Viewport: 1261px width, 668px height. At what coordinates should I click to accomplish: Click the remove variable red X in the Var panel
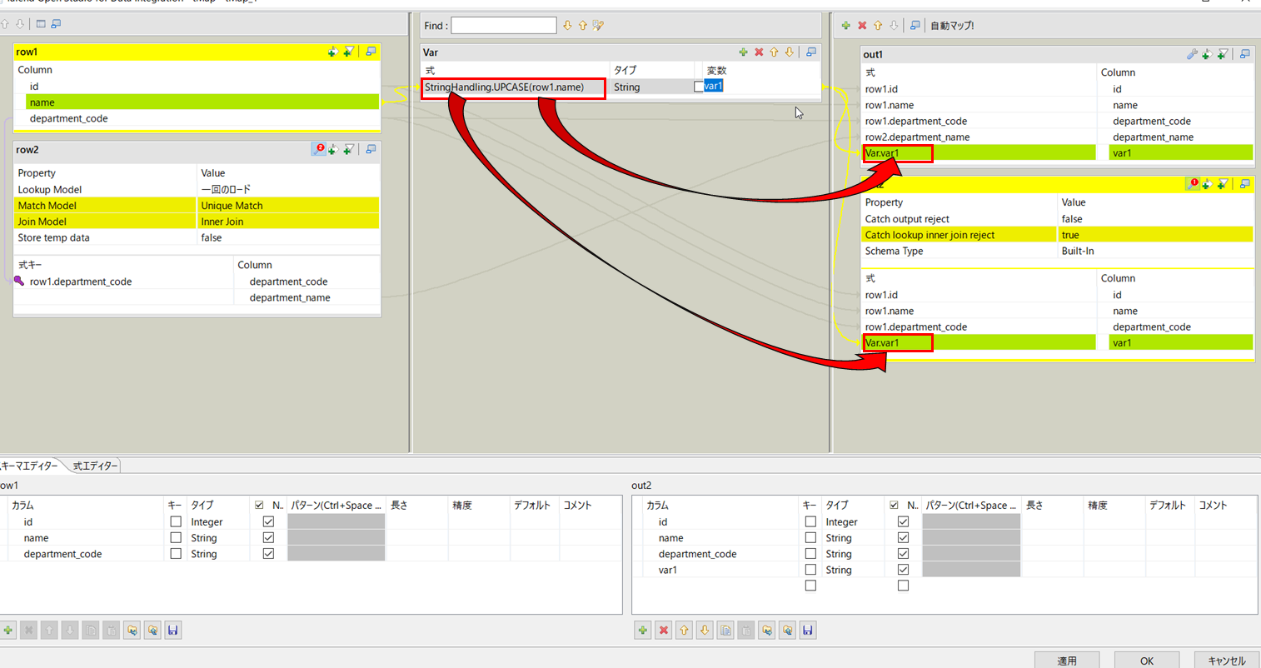pos(759,52)
